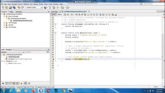The width and height of the screenshot is (165, 93).
Task: Open the Refactor menu
Action: pos(26,4)
